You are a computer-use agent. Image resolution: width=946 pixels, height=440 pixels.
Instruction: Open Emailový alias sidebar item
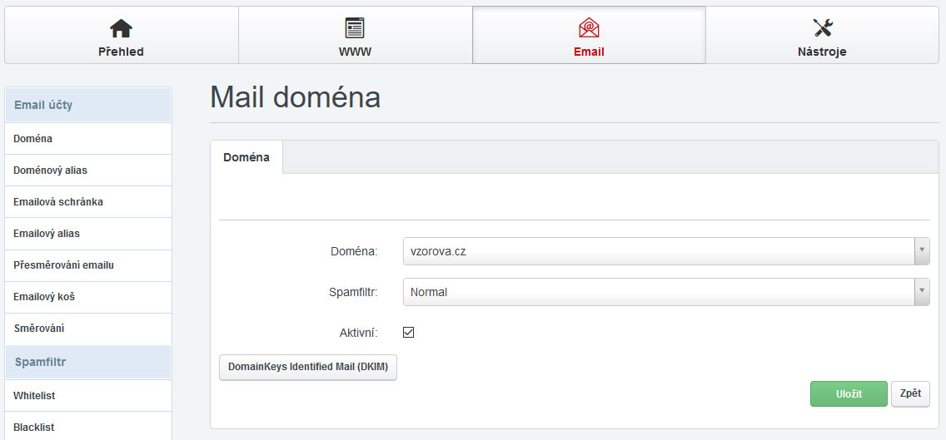click(47, 234)
